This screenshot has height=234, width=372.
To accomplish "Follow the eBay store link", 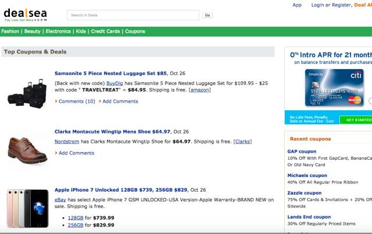I will 60,200.
